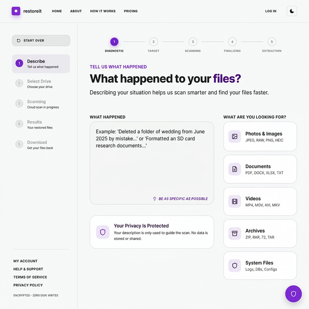Viewport: 309px width, 309px height.
Task: Click the Videos film icon
Action: point(235,201)
